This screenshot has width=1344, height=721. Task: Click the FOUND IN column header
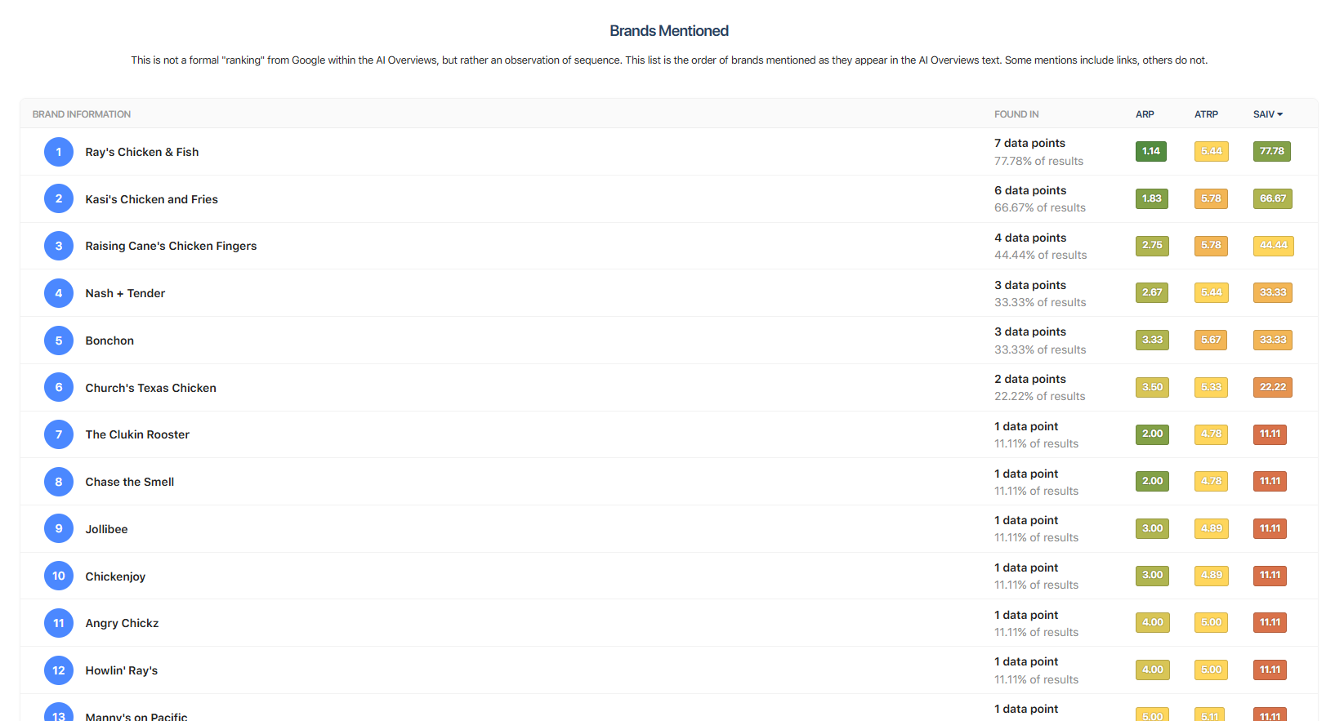point(1016,114)
